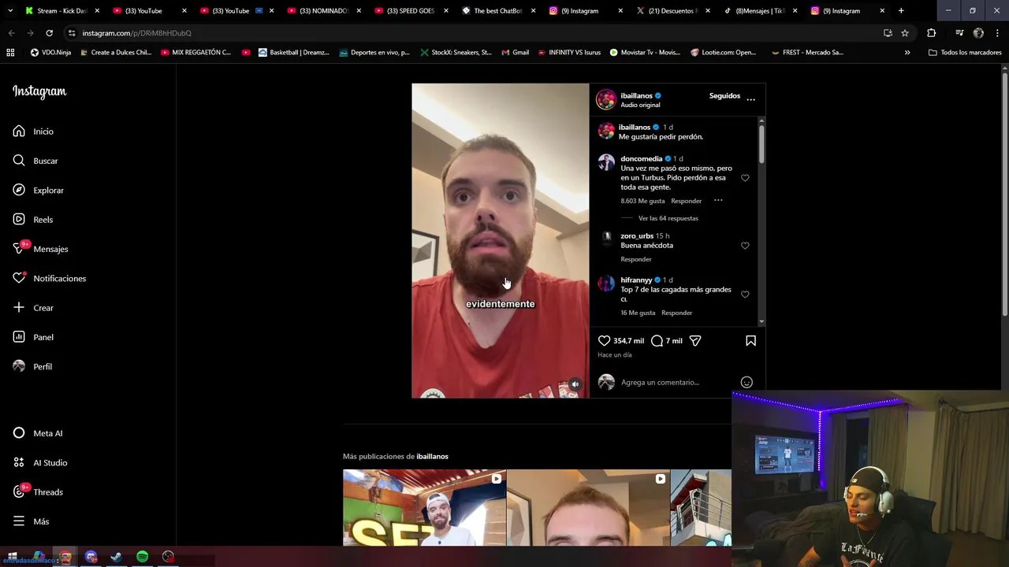Open Mensajes inbox

pos(40,249)
